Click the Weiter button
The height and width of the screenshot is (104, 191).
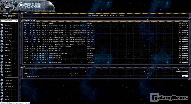point(185,76)
